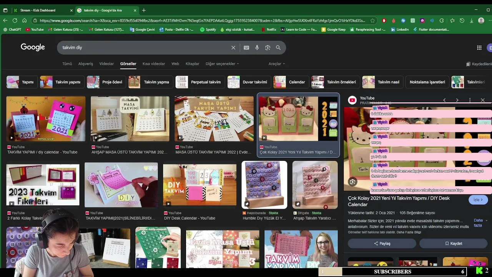Reload the page with the refresh icon
Image resolution: width=492 pixels, height=277 pixels.
(15, 20)
